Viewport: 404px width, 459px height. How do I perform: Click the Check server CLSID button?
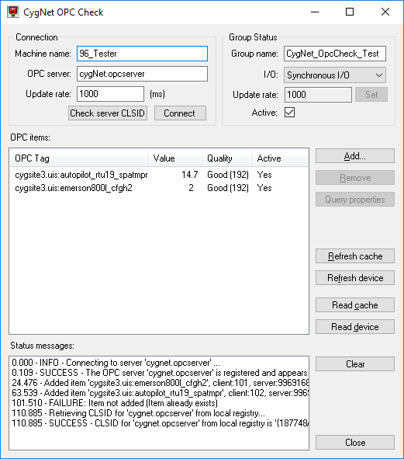tap(108, 113)
